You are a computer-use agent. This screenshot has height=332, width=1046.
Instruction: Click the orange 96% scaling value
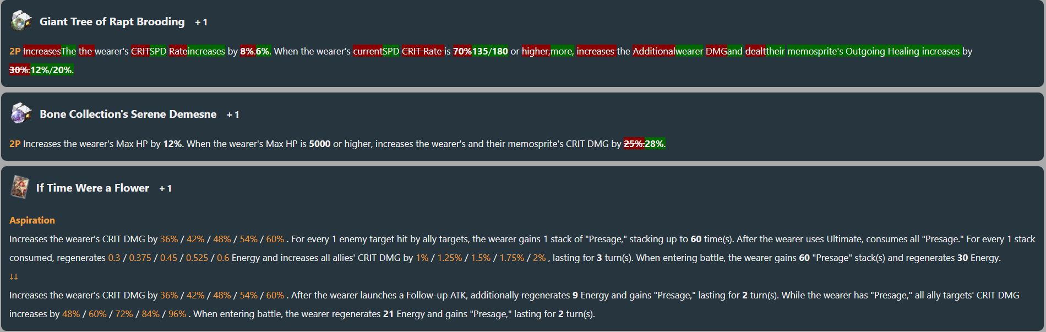tap(177, 314)
